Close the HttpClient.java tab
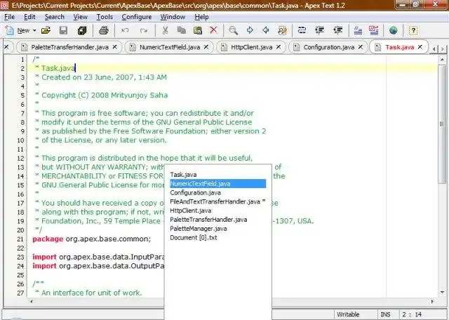This screenshot has height=320, width=449. click(x=279, y=47)
